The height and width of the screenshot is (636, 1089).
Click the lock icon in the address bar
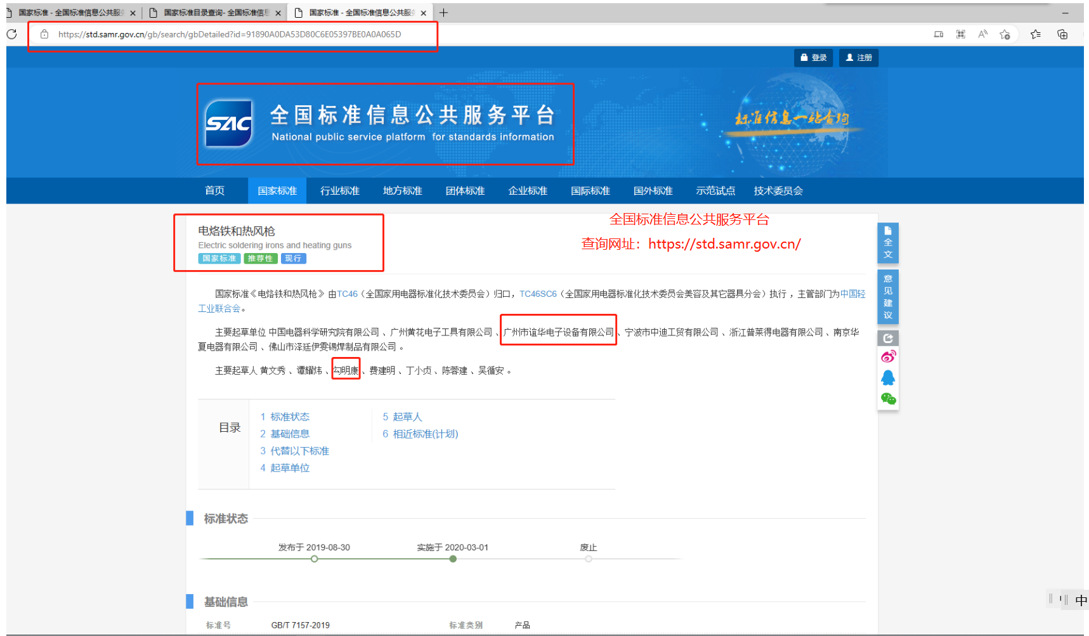44,34
